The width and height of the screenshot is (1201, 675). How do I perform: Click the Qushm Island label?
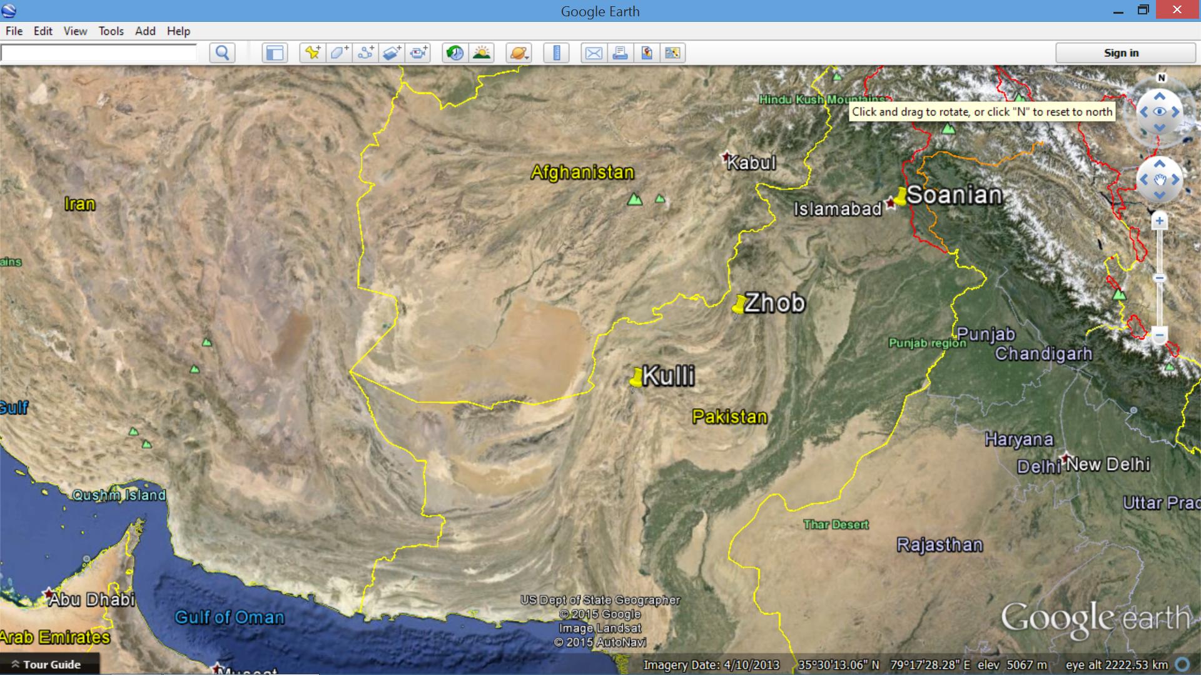click(119, 496)
